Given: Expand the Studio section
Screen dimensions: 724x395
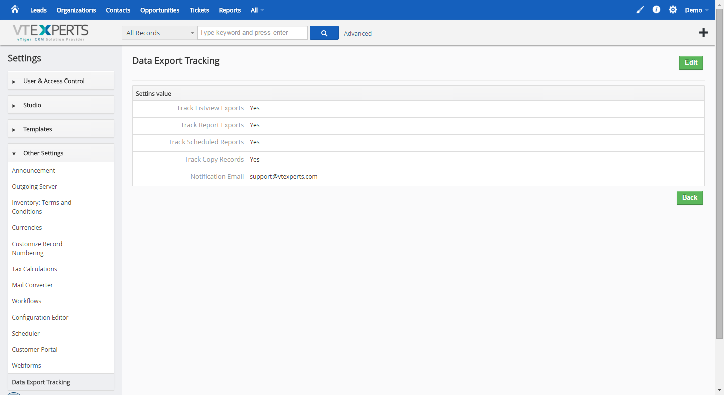Looking at the screenshot, I should point(61,105).
